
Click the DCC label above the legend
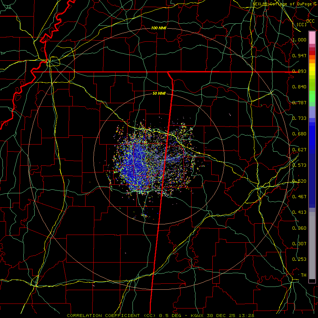[x=310, y=21]
